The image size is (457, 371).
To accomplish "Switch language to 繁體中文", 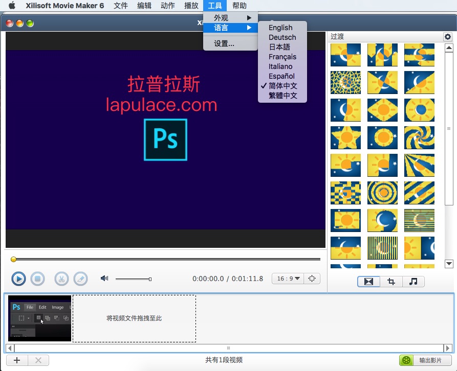I will [282, 96].
